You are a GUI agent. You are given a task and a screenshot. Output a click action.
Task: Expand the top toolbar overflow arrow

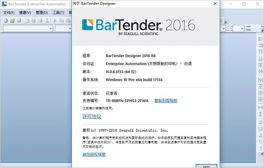point(226,22)
